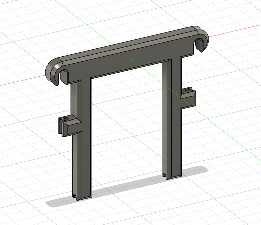The image size is (261, 225).
Task: Select the left vertical leg front face
Action: tap(86, 151)
